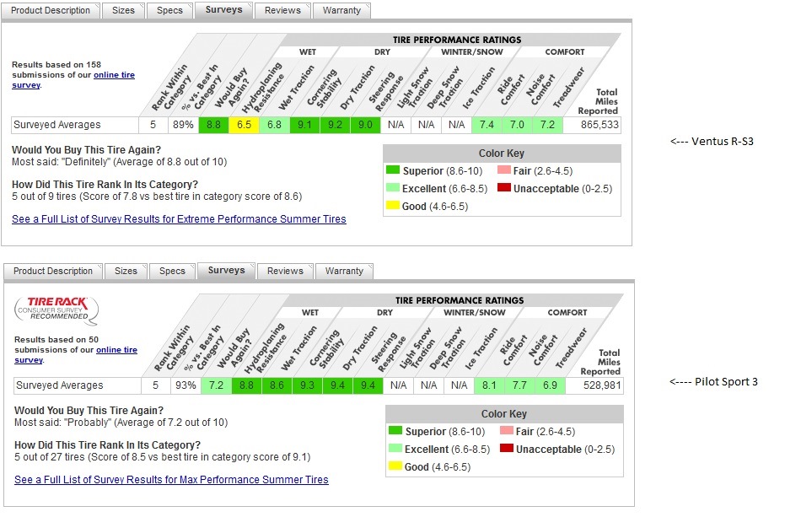Click the Excellent light green swatch in the Ventus R-S3 color key
The width and height of the screenshot is (785, 517).
click(393, 188)
